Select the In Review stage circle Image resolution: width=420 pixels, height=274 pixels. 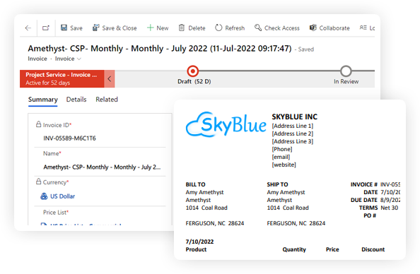pos(346,71)
